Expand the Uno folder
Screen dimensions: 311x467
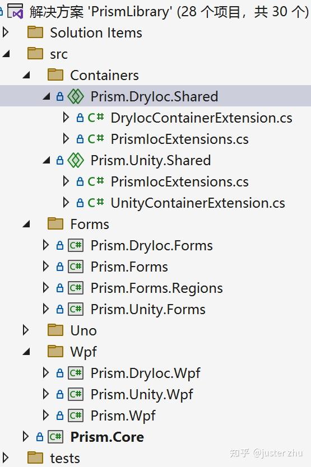26,330
